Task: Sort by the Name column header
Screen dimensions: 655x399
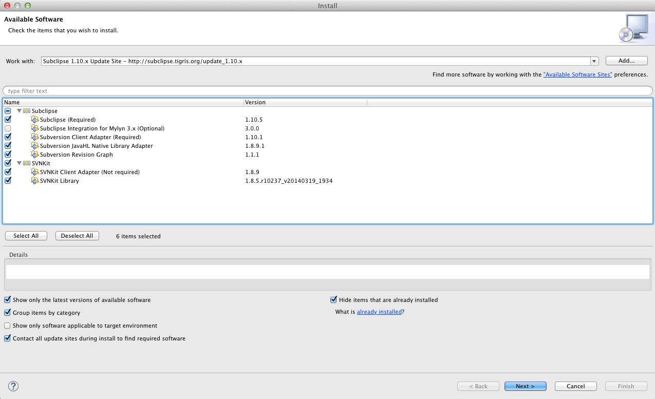Action: pyautogui.click(x=123, y=102)
